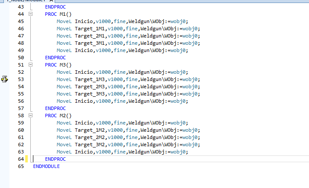
Task: Click Inicio target in line 56
Action: coord(84,101)
